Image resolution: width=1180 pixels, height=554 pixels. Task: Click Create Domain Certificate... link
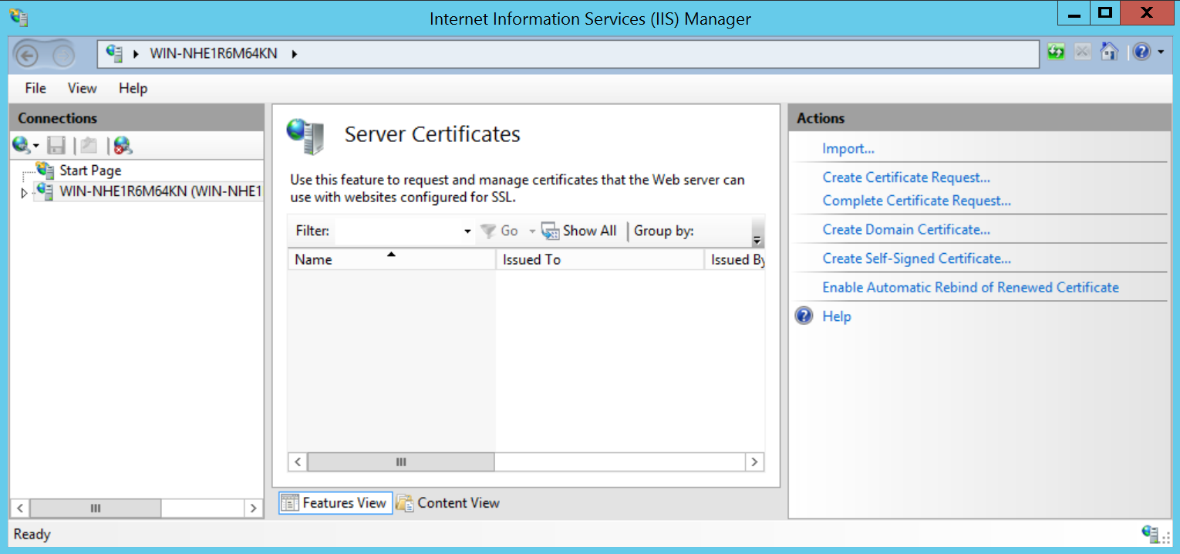[906, 229]
